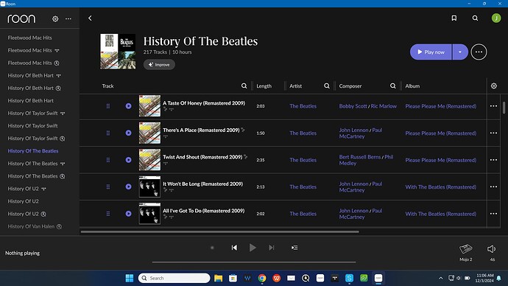Open more options for Twist And Shout row
The height and width of the screenshot is (286, 508).
pyautogui.click(x=493, y=160)
